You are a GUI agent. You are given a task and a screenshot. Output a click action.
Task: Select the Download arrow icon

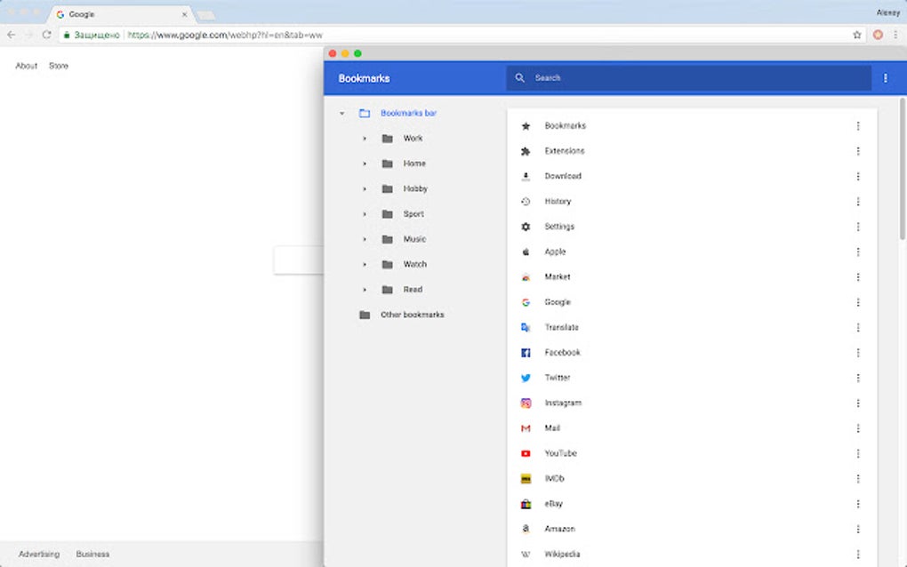525,176
